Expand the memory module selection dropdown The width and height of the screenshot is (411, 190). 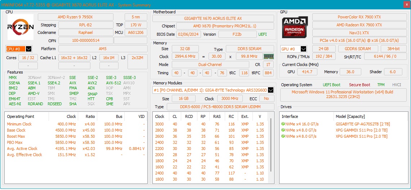pos(271,90)
